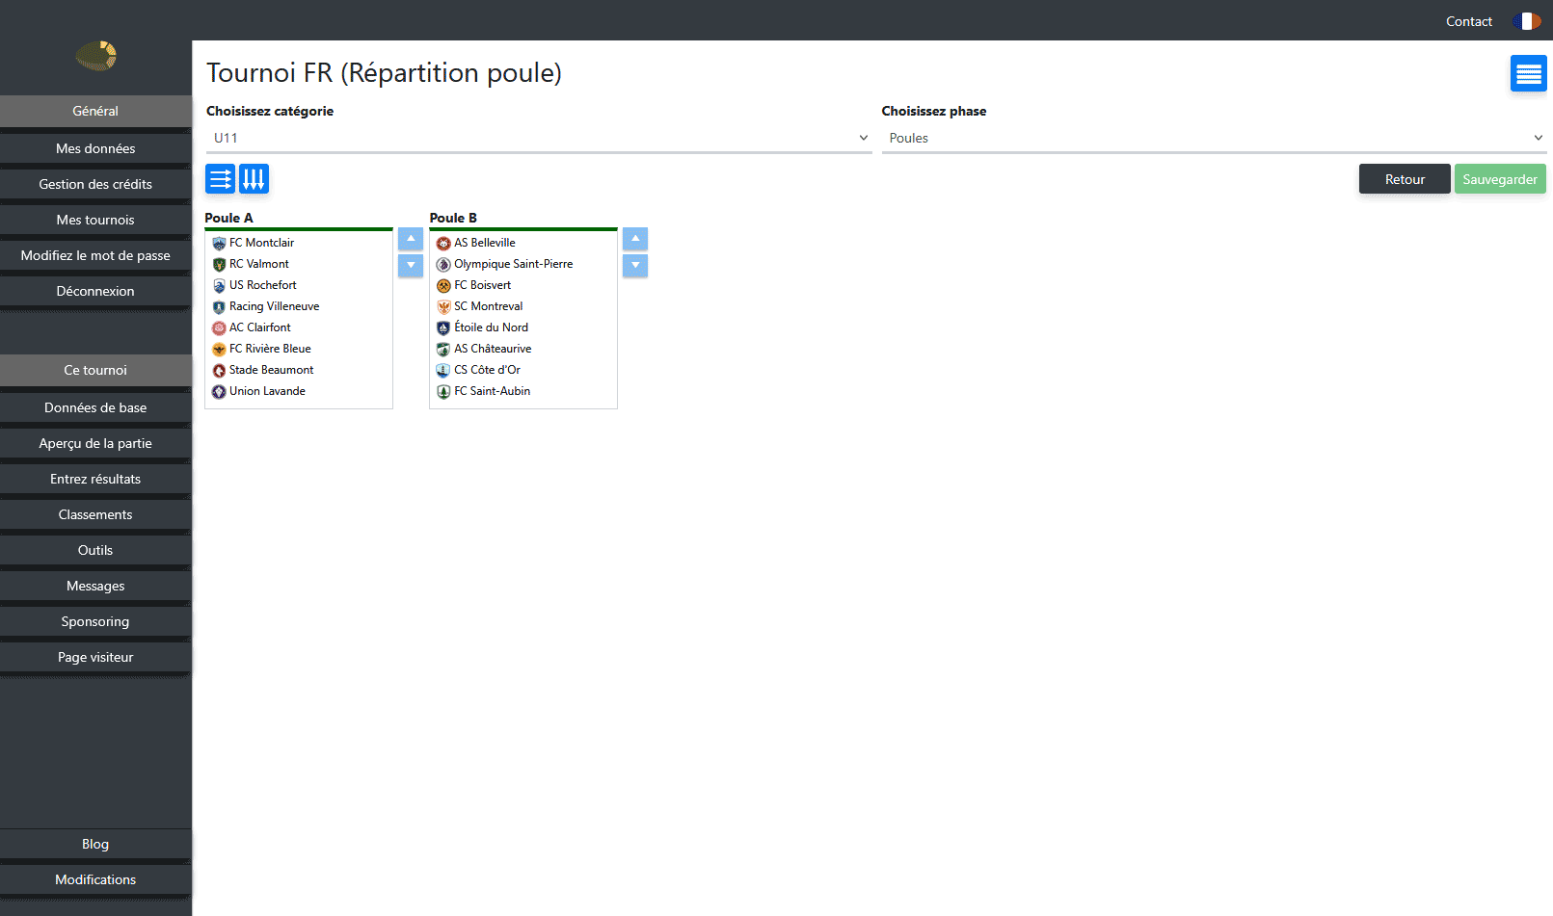Move Poule A selection down arrow
1553x916 pixels.
[411, 266]
